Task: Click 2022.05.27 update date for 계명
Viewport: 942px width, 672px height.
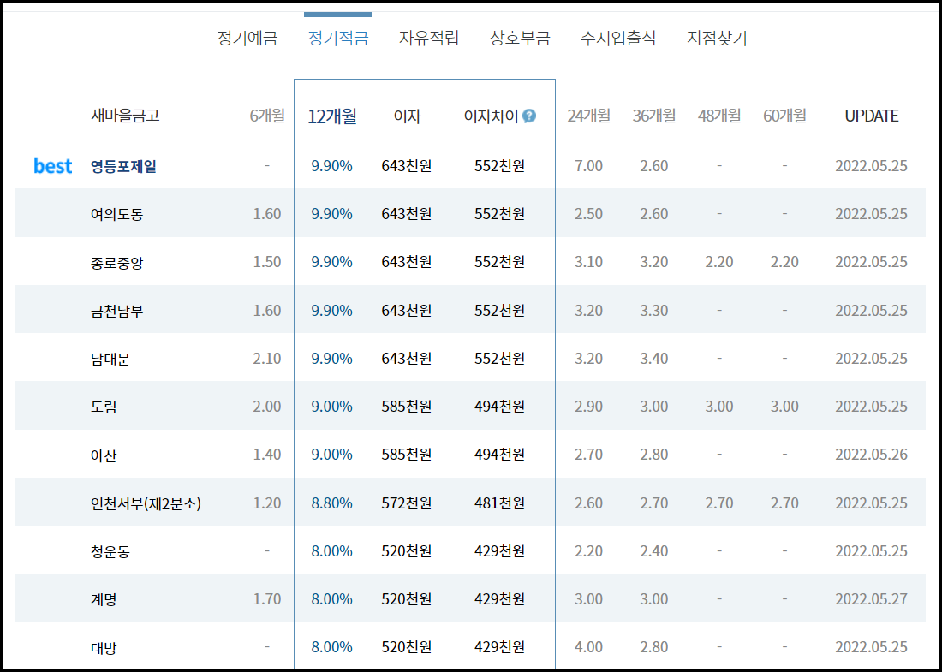Action: pyautogui.click(x=871, y=599)
